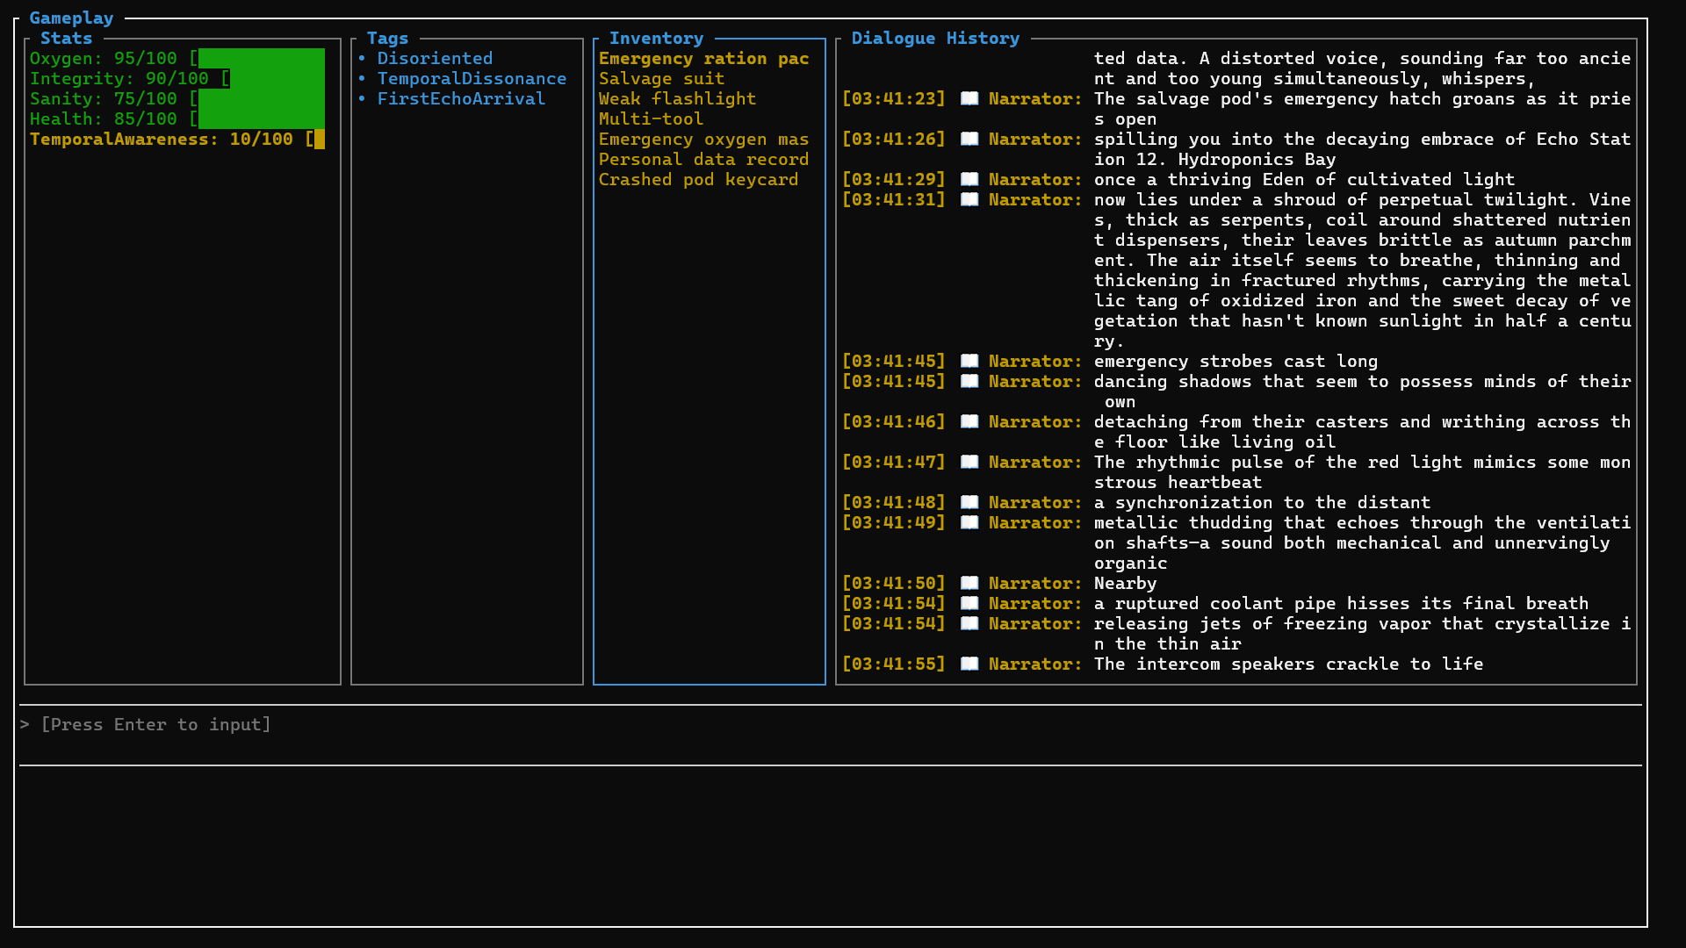Click the book icon at timestamp 03:41:23
The height and width of the screenshot is (948, 1686).
click(969, 98)
